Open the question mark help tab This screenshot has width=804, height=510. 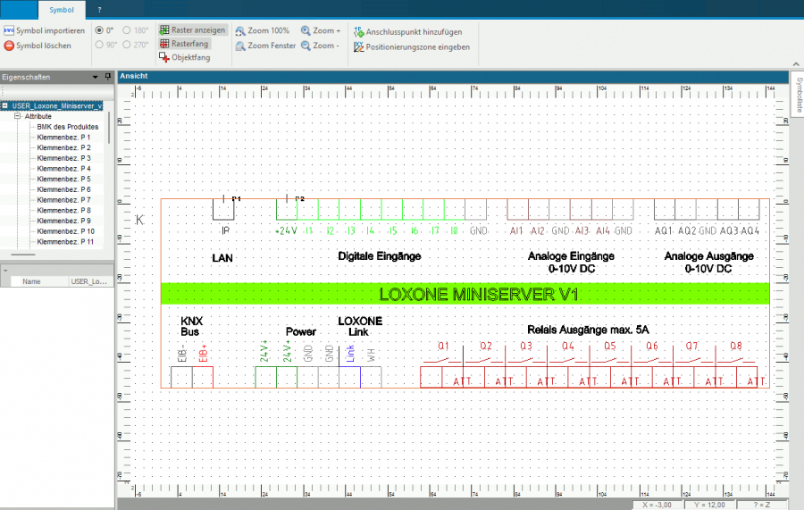99,10
